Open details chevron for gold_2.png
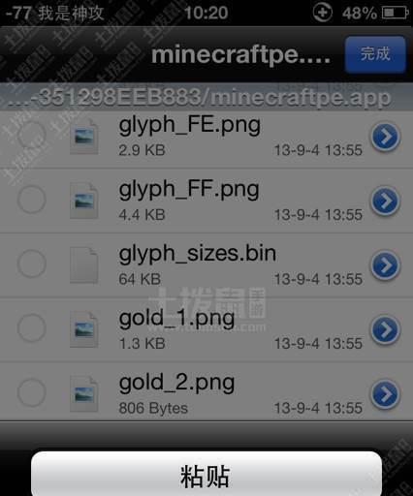The image size is (413, 496). pyautogui.click(x=385, y=394)
